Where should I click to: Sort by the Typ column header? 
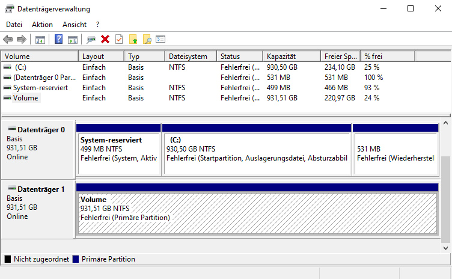[145, 57]
